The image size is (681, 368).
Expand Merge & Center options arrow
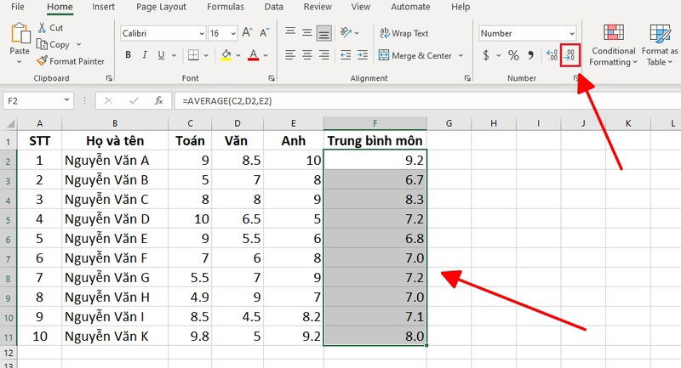pos(461,55)
